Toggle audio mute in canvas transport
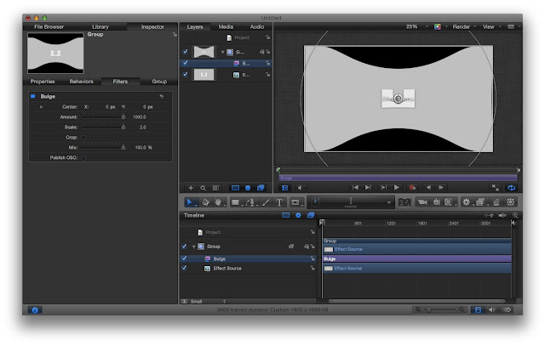Screen dimensions: 545x346 pyautogui.click(x=299, y=188)
